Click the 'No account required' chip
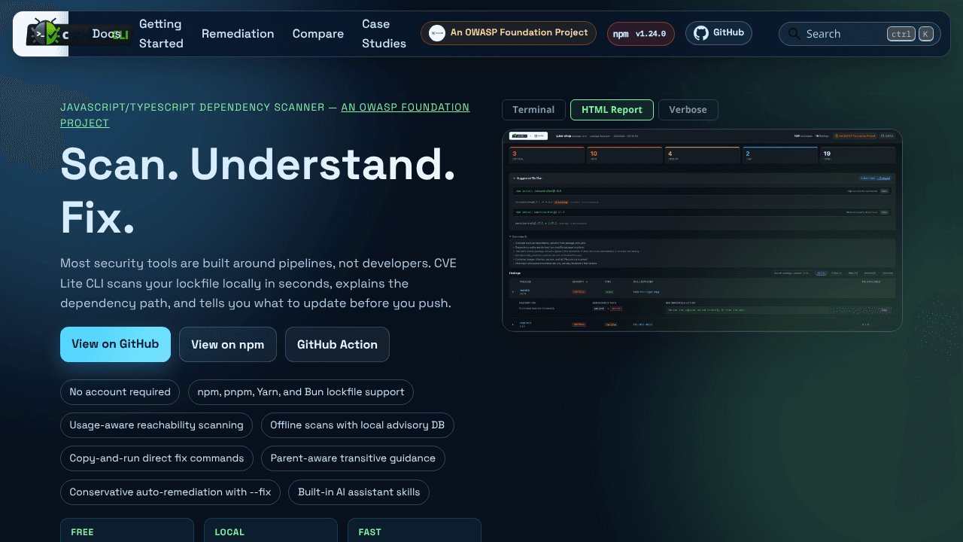Screen dimensions: 963x542 [x=120, y=392]
